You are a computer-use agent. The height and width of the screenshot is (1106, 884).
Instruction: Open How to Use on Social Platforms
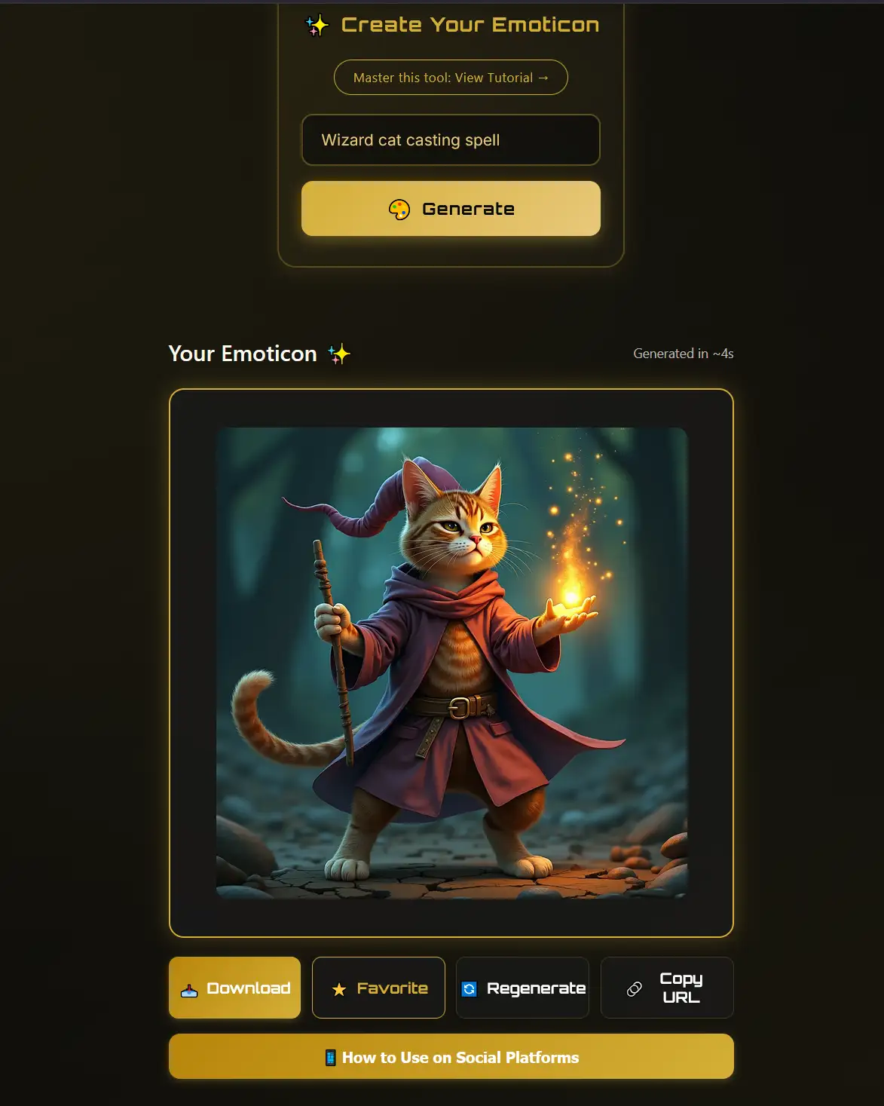point(451,1056)
